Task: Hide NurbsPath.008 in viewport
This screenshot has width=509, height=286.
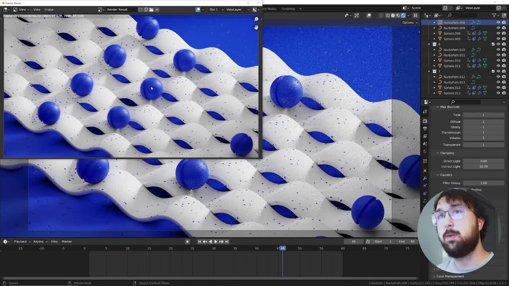Action: click(x=498, y=23)
